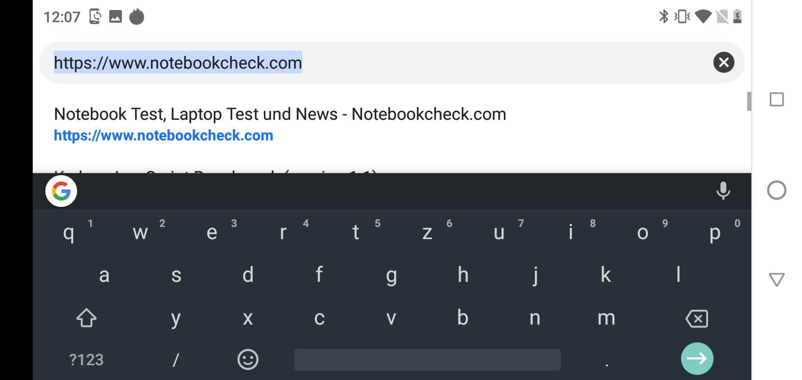Image resolution: width=802 pixels, height=380 pixels.
Task: Open recent apps square button
Action: 776,100
